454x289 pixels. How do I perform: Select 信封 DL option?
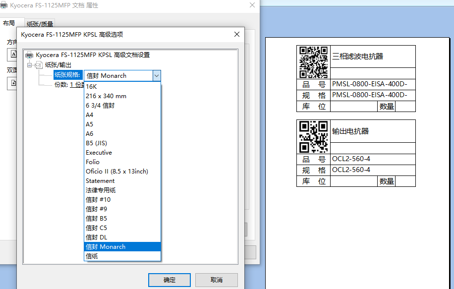pyautogui.click(x=122, y=237)
